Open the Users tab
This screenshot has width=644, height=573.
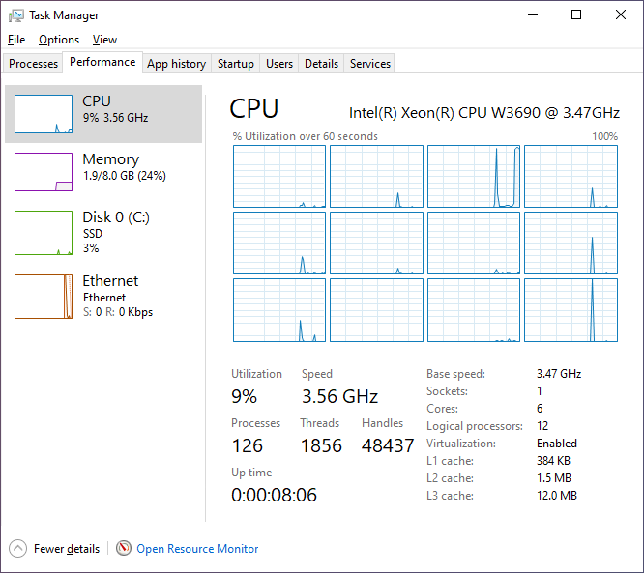pos(279,64)
